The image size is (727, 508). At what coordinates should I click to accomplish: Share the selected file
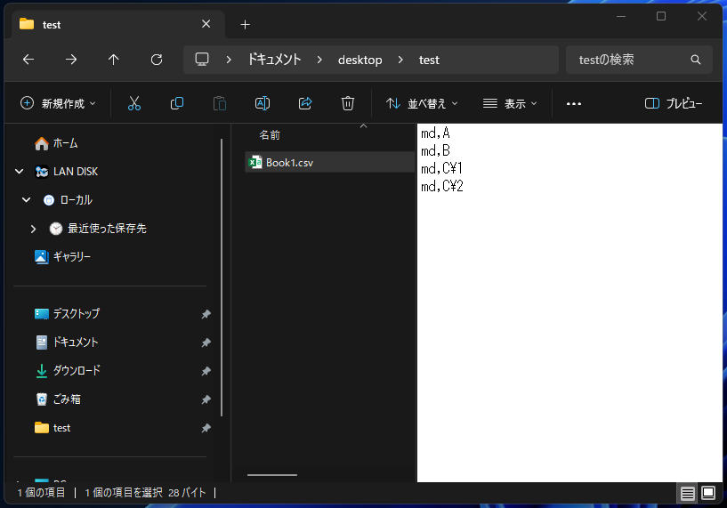tap(305, 103)
